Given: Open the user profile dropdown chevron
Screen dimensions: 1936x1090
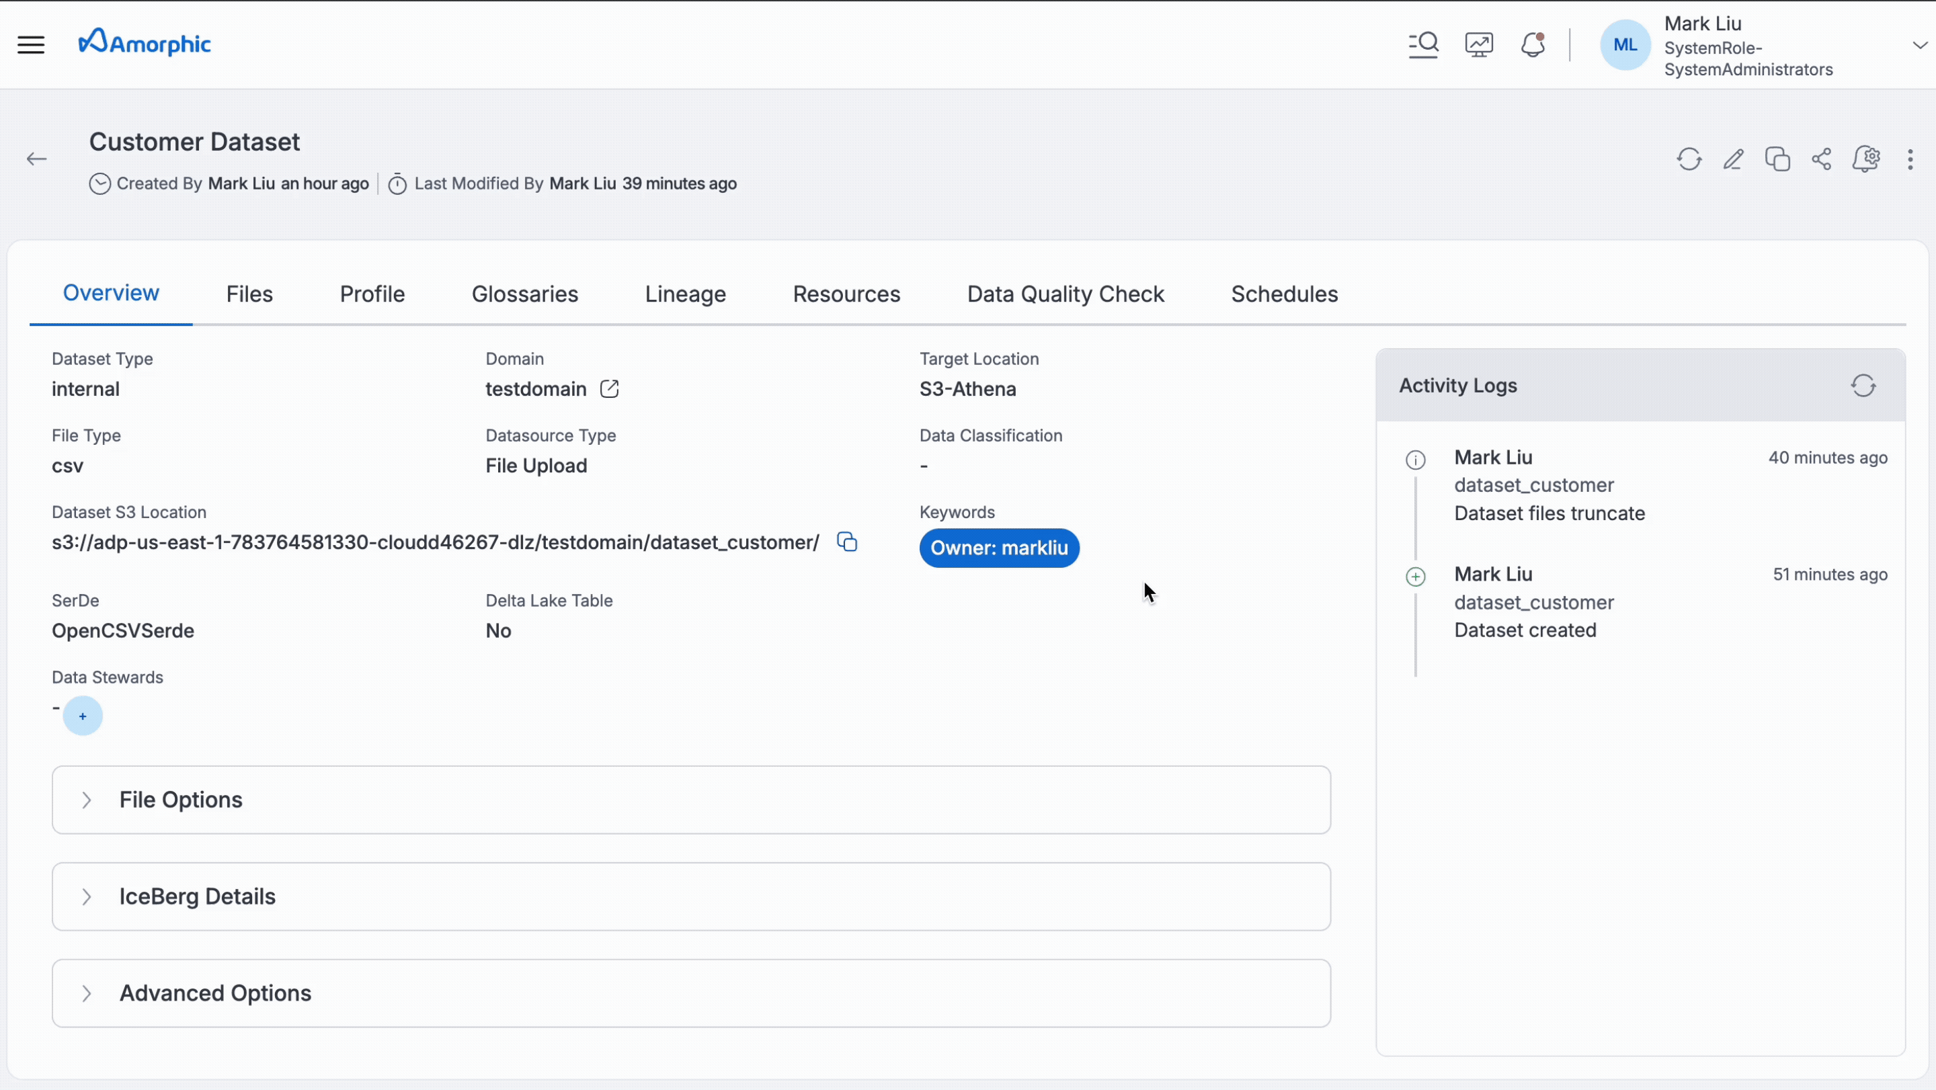Looking at the screenshot, I should point(1918,44).
